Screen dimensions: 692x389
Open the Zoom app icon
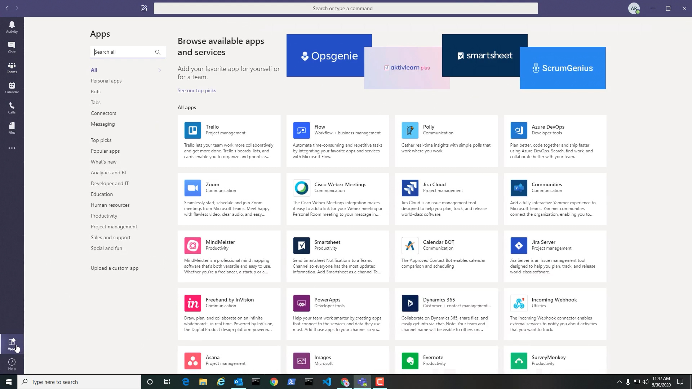point(193,188)
